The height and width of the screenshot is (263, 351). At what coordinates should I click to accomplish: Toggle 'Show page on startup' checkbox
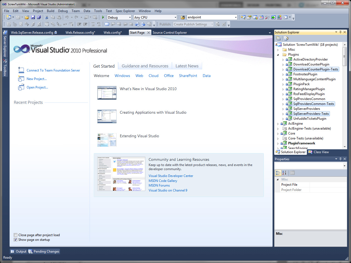click(16, 240)
